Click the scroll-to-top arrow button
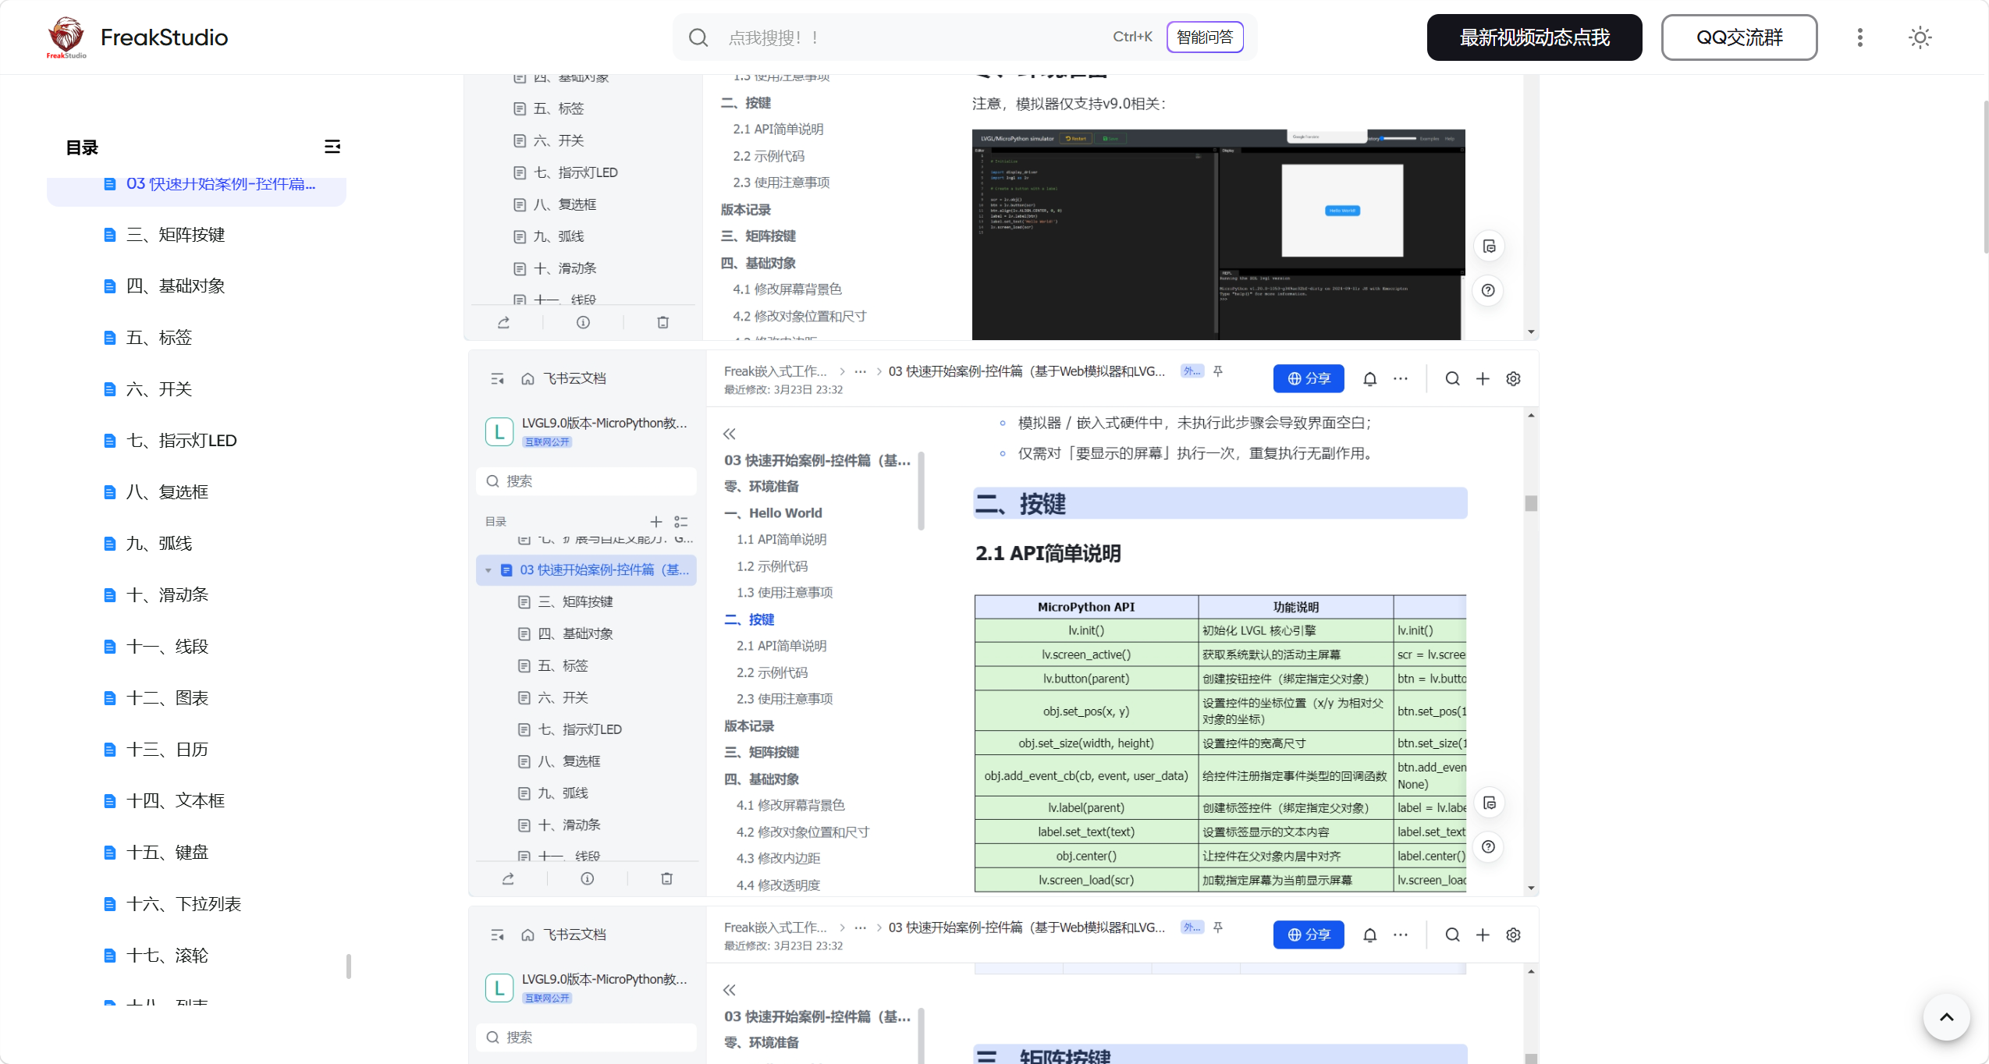The image size is (1989, 1064). (x=1946, y=1017)
